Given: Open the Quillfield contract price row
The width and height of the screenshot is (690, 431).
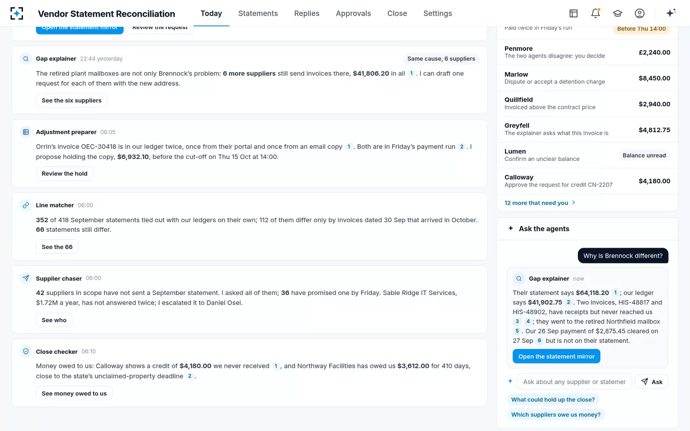Looking at the screenshot, I should point(587,104).
